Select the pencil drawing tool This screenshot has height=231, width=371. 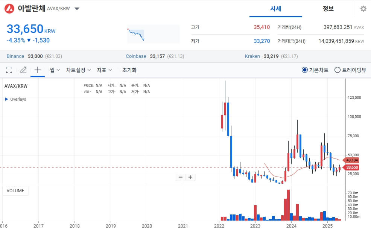tap(23, 70)
